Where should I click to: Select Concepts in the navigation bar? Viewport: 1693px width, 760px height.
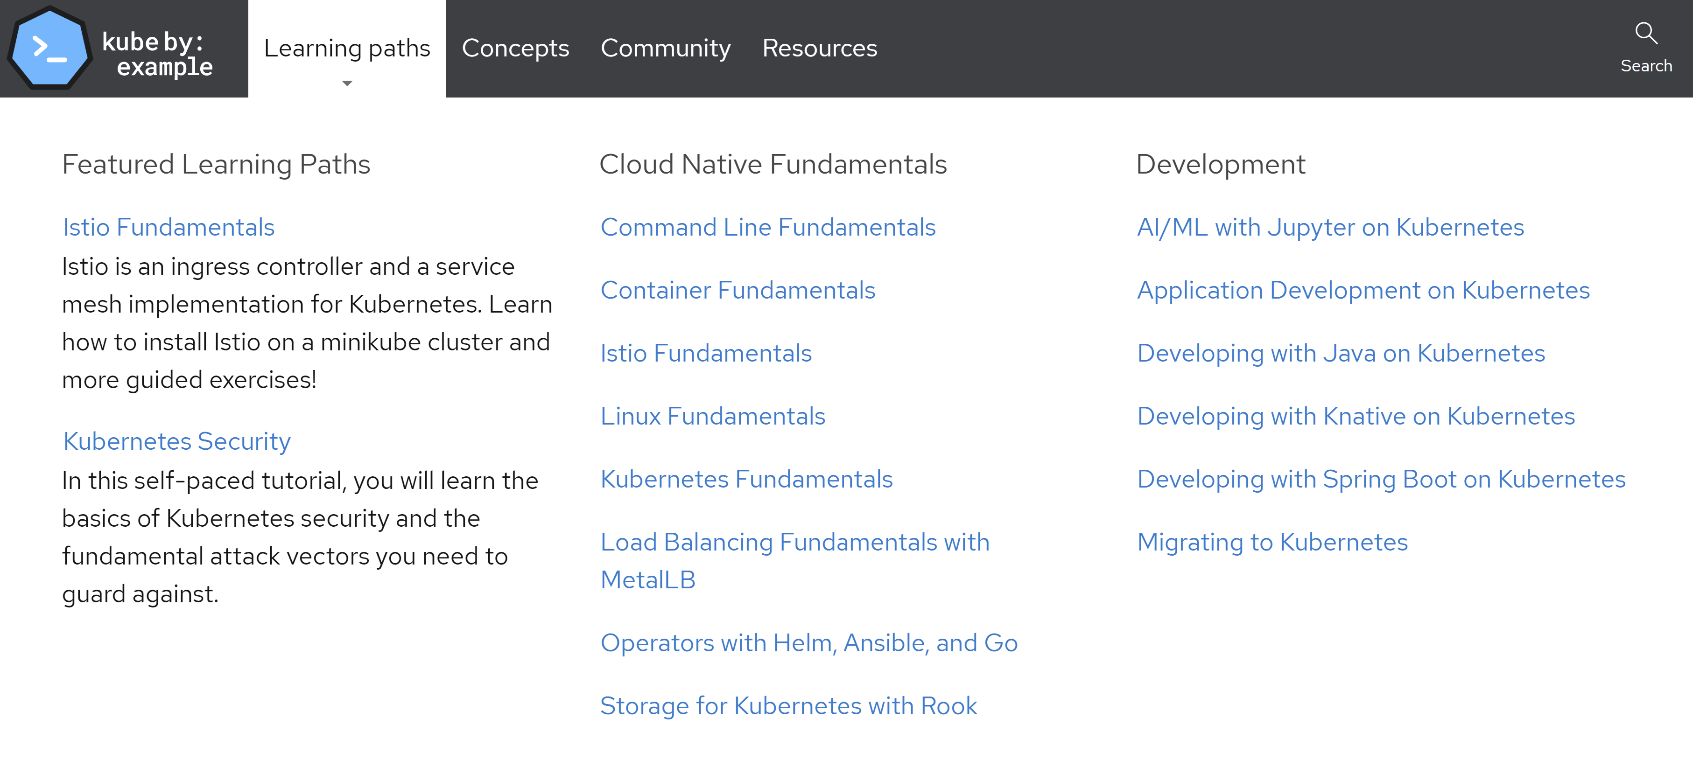(x=515, y=48)
